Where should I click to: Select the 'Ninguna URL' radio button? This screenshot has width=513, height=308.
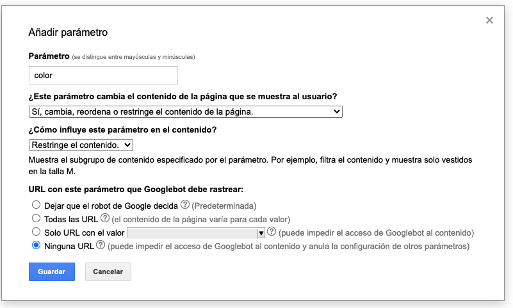[x=36, y=246]
